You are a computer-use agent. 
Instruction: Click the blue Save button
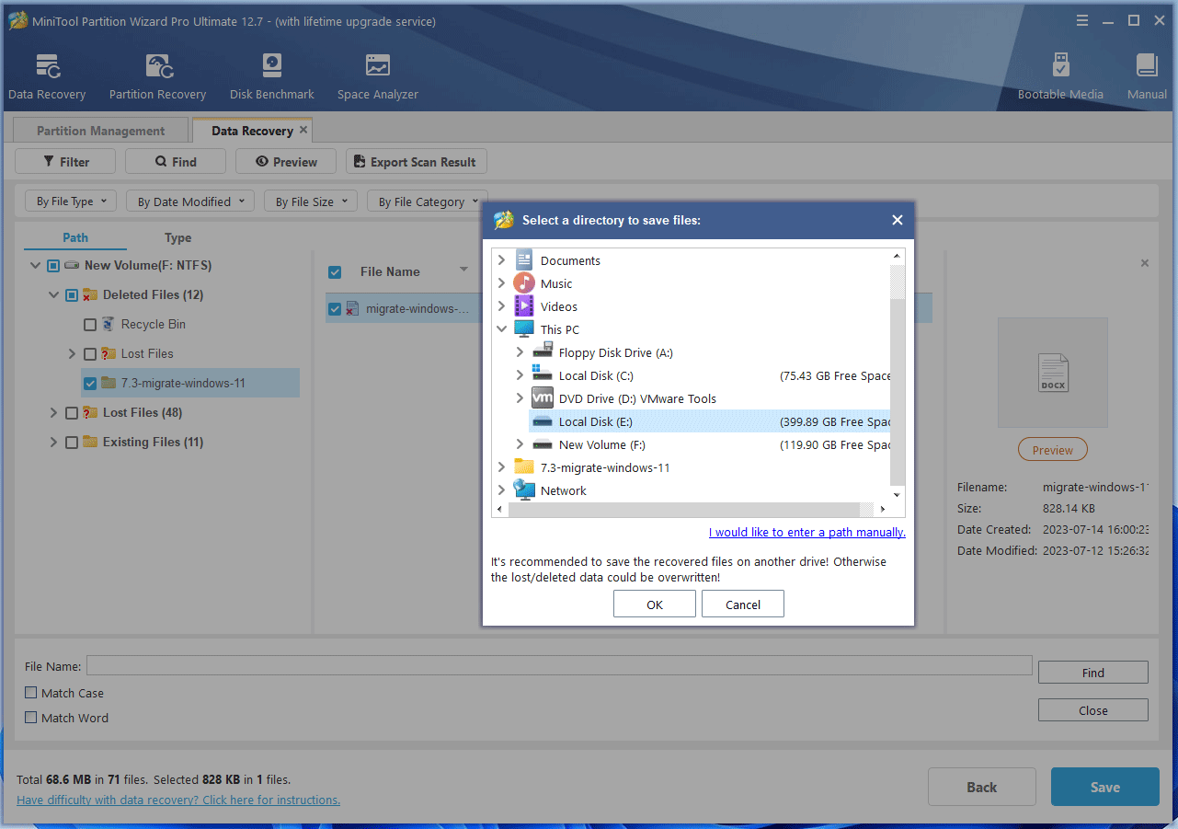click(1105, 787)
